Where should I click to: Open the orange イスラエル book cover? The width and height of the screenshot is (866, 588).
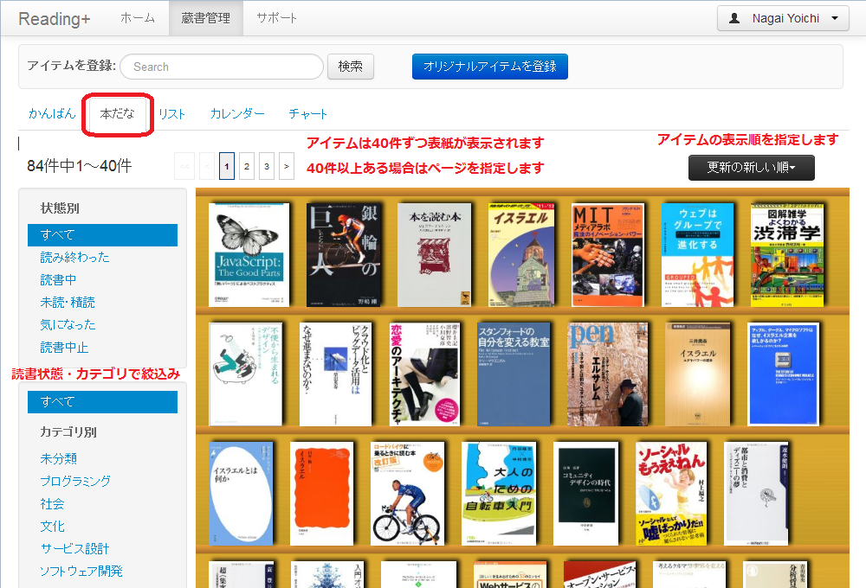321,494
